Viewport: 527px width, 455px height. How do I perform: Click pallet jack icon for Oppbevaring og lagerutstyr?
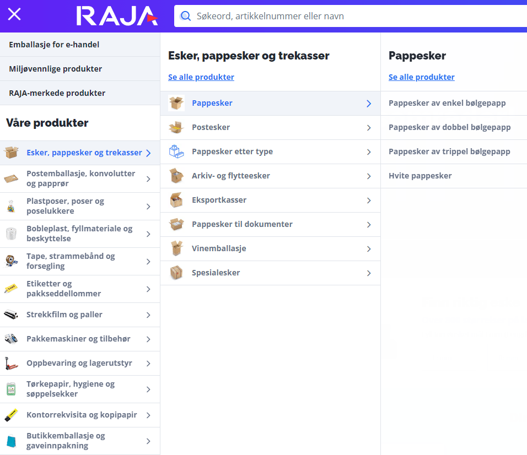[11, 364]
